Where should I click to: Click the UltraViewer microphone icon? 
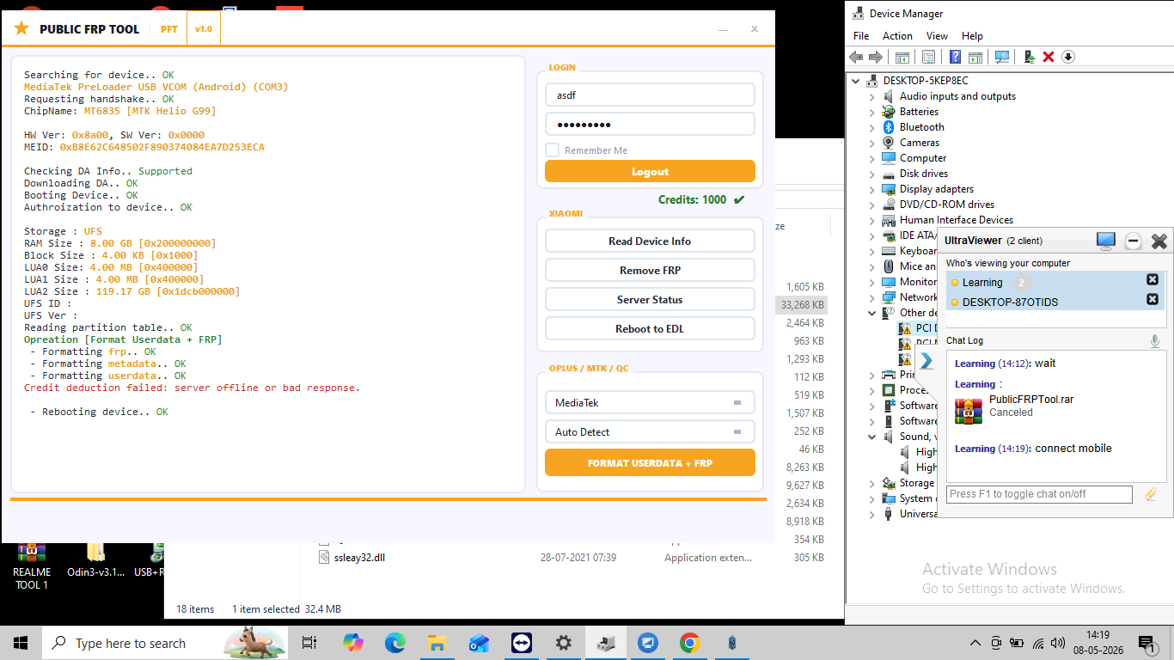point(1155,341)
